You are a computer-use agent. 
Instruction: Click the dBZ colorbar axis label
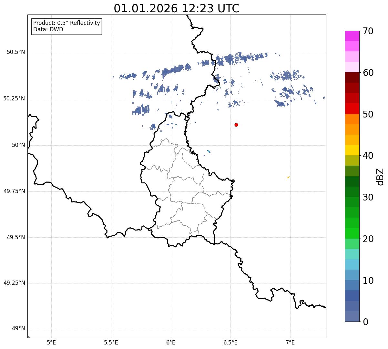point(380,177)
